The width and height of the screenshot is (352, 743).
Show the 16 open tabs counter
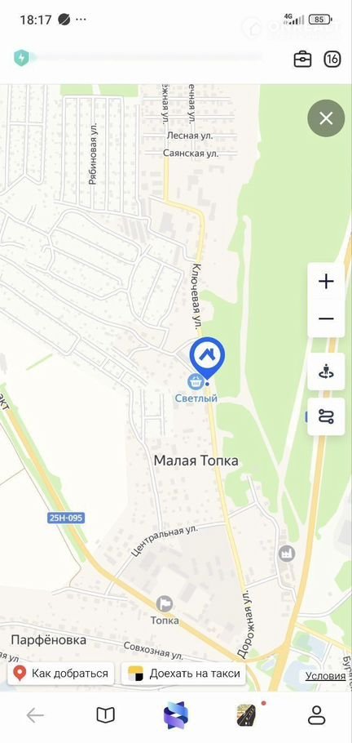click(332, 60)
